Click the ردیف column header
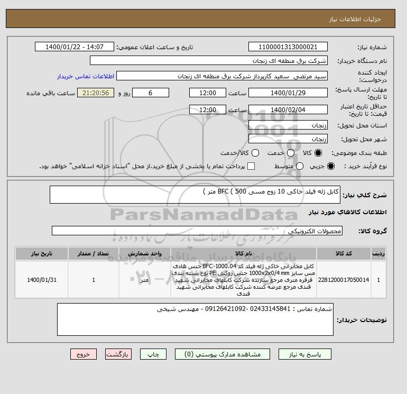The height and width of the screenshot is (394, 407). coord(378,253)
